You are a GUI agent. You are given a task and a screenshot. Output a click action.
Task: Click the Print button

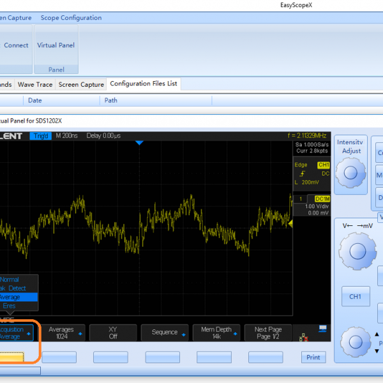coord(313,357)
